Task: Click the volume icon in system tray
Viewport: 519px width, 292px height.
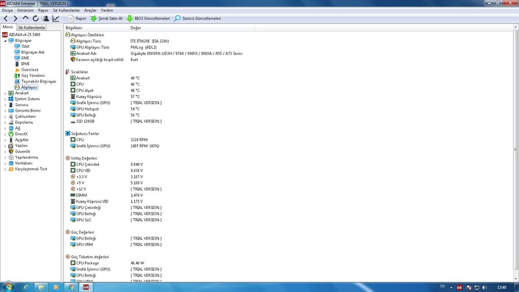Action: 485,287
